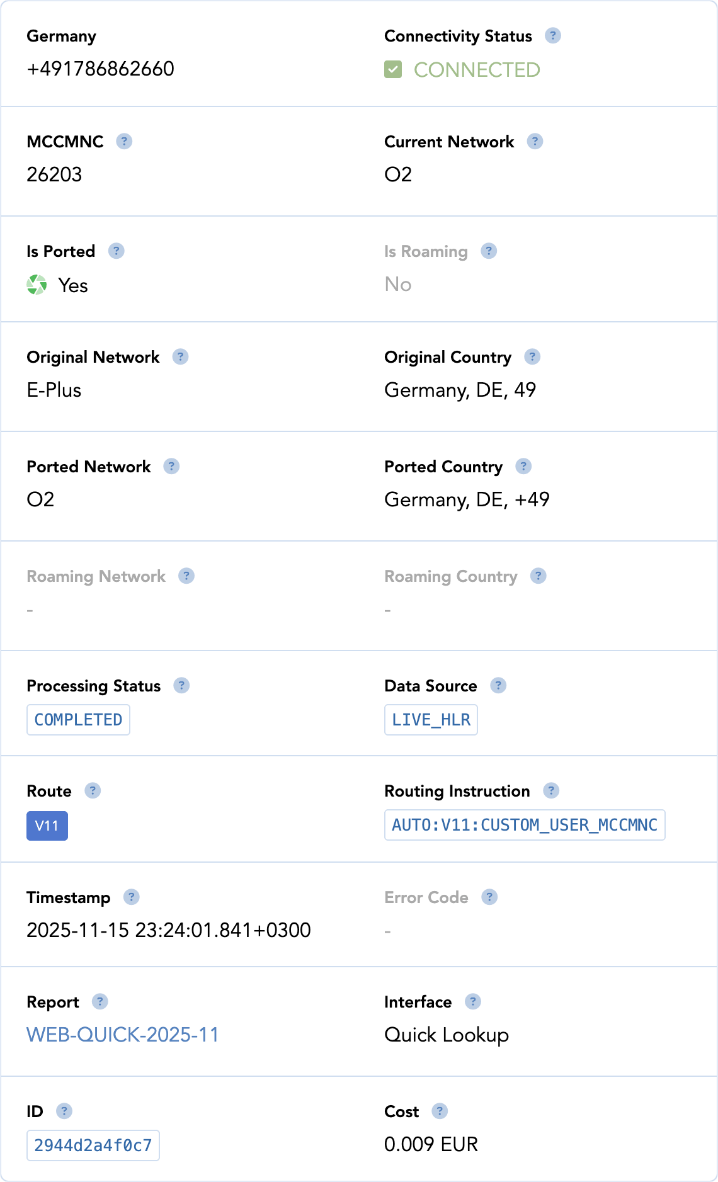Click help icon next to Data Source
The height and width of the screenshot is (1182, 718).
pyautogui.click(x=498, y=685)
